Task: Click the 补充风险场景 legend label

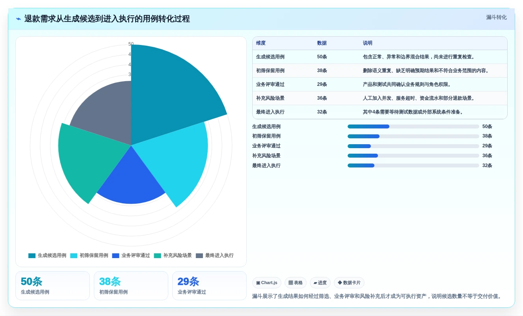Action: click(178, 255)
